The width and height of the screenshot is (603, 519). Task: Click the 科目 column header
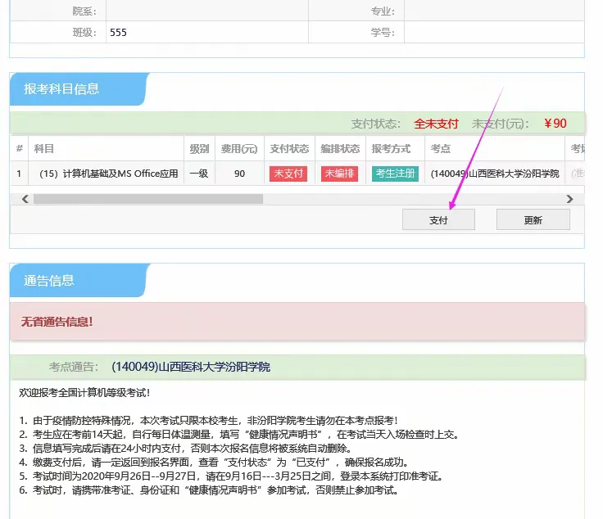(44, 149)
